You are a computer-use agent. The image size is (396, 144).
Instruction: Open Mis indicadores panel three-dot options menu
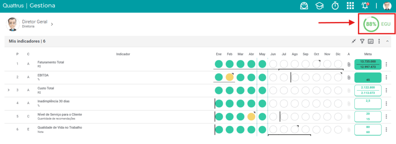379,41
